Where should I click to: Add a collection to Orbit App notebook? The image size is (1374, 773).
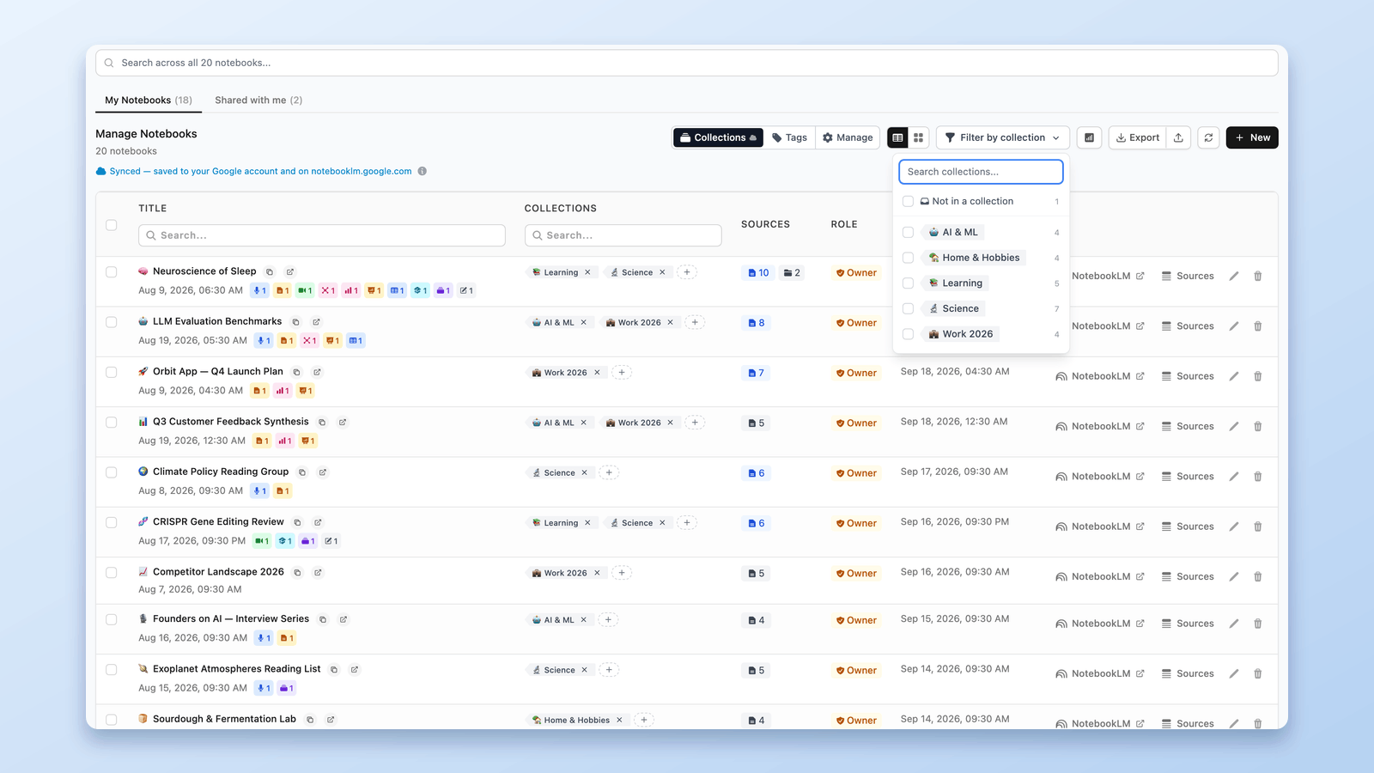623,373
